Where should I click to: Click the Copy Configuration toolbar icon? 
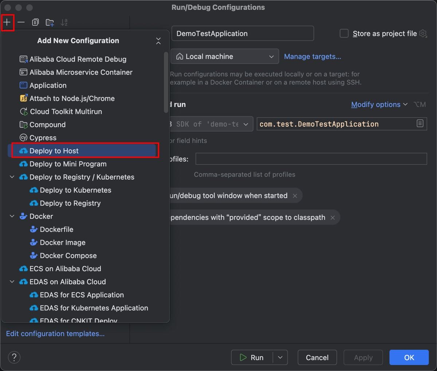point(35,23)
